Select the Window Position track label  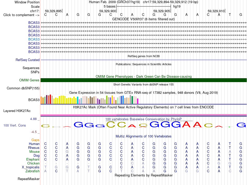[x=27, y=2]
